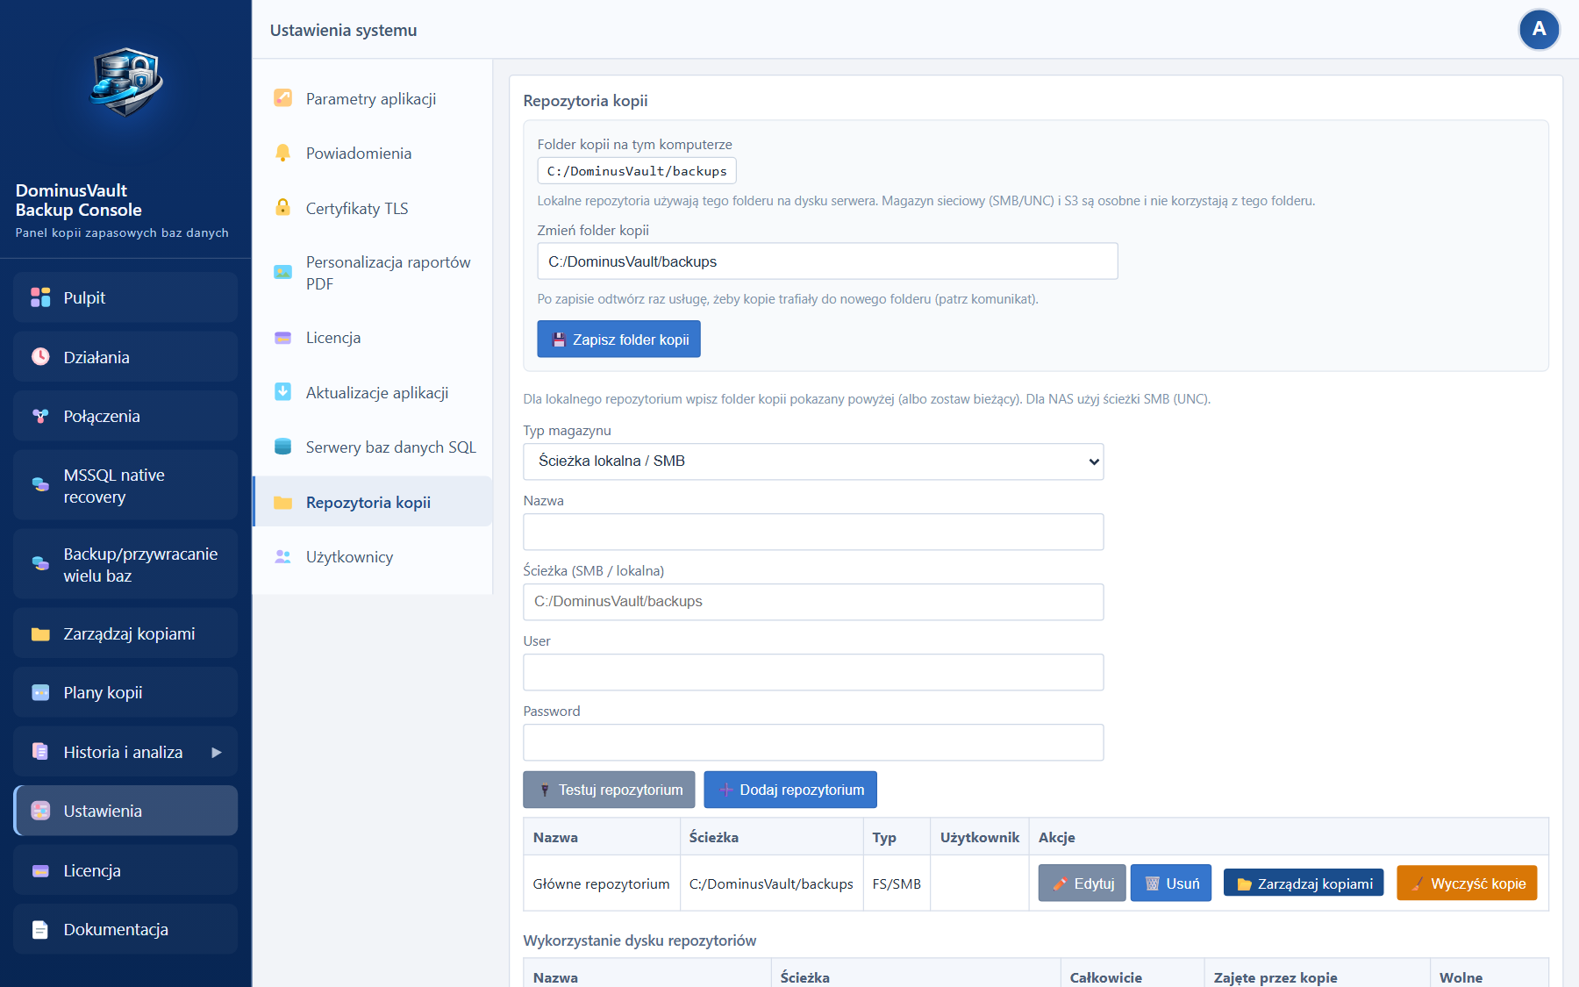
Task: Click the Plany kopii icon
Action: click(x=40, y=692)
